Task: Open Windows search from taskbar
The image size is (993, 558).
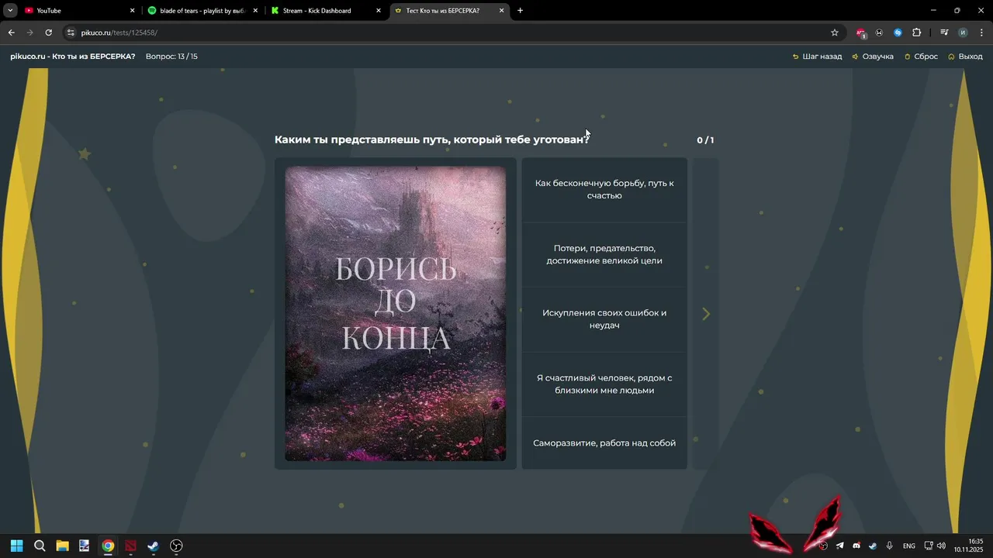Action: [x=40, y=546]
